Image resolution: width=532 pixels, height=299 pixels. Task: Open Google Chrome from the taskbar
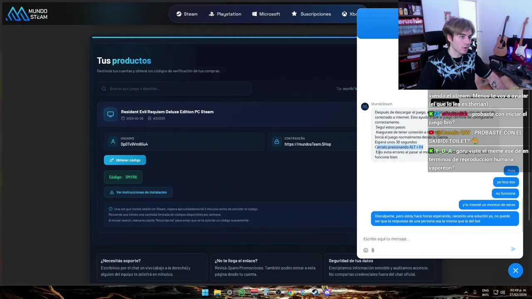pos(291,292)
